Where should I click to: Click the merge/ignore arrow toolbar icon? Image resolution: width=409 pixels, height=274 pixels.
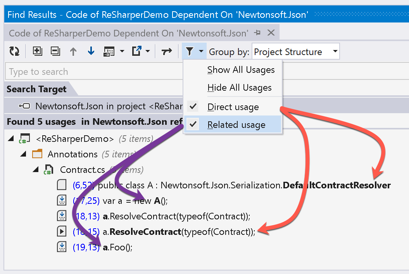167,52
